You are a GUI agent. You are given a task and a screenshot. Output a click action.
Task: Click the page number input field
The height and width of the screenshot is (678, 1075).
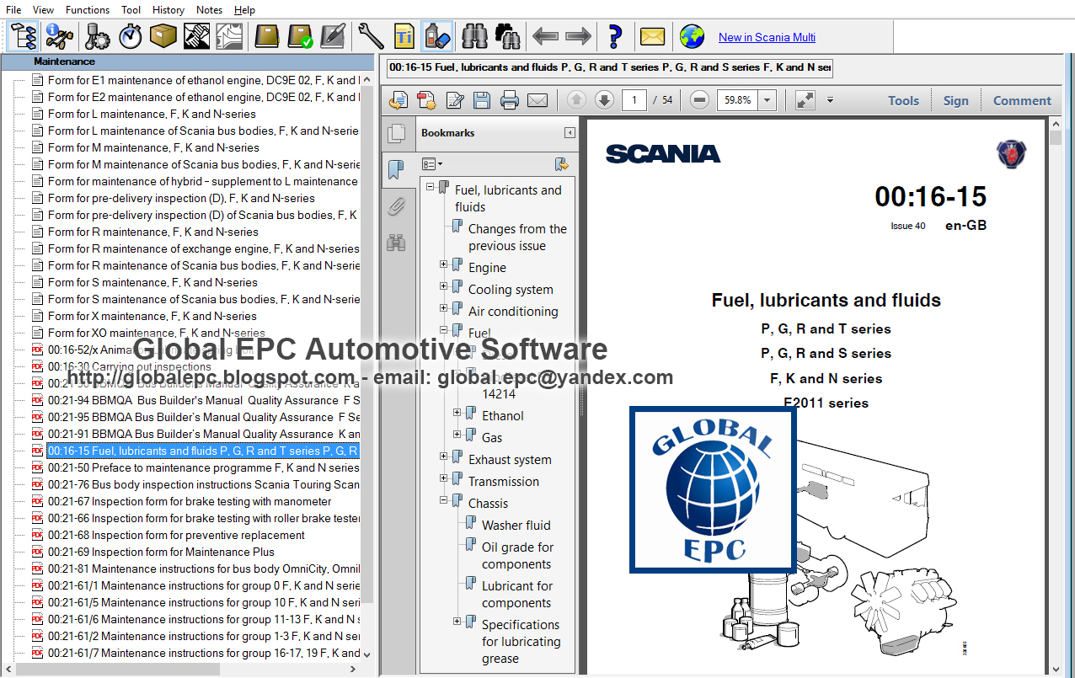tap(634, 100)
